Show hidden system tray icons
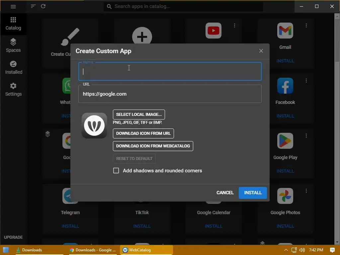Viewport: 340px width, 255px height. coord(286,250)
